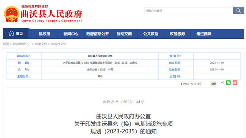Click the magnifier search button
This screenshot has height=138, width=246.
point(238,11)
